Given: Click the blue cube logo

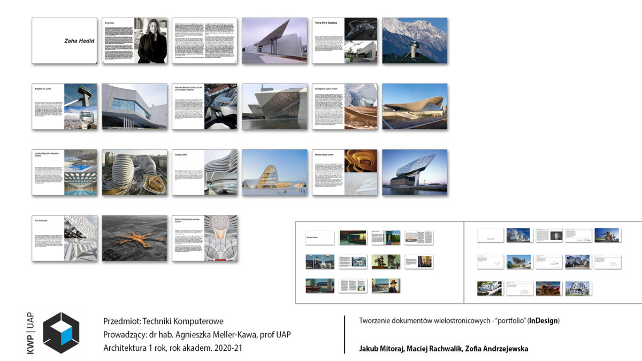Looking at the screenshot, I should pos(62,332).
